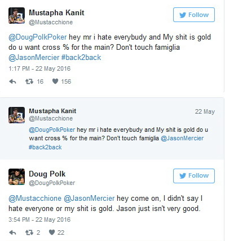The image size is (225, 241).
Task: Open the #back2back hashtag in top tweet
Action: coord(81,57)
